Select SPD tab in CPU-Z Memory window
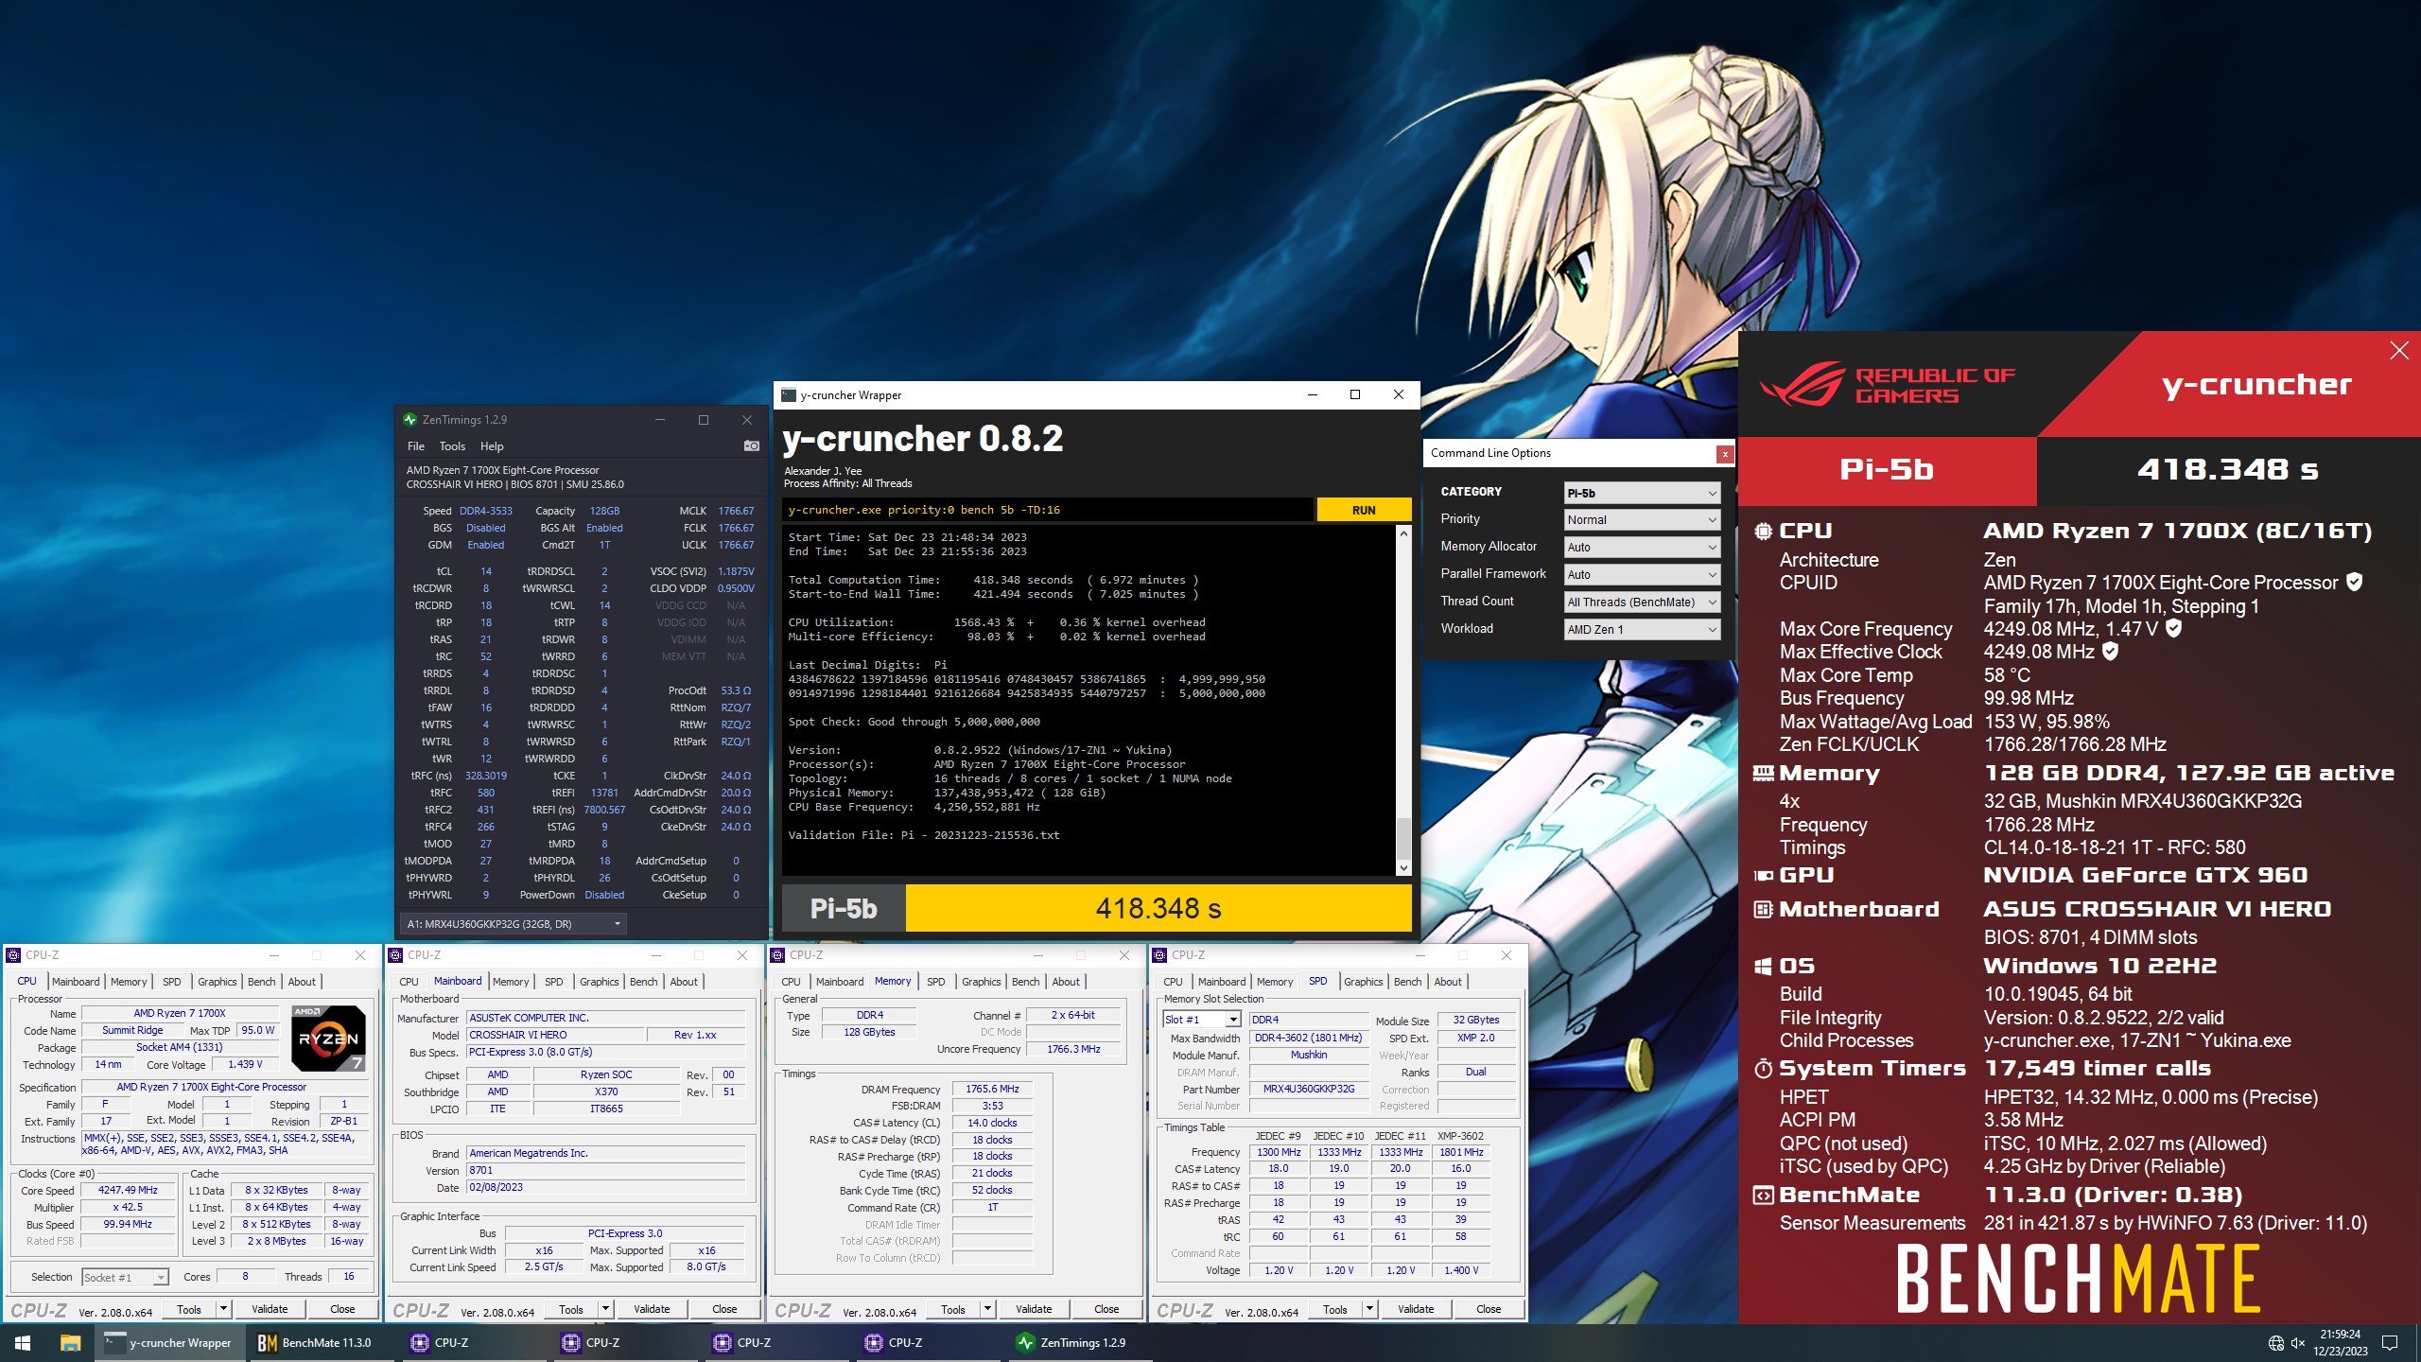 pos(935,982)
